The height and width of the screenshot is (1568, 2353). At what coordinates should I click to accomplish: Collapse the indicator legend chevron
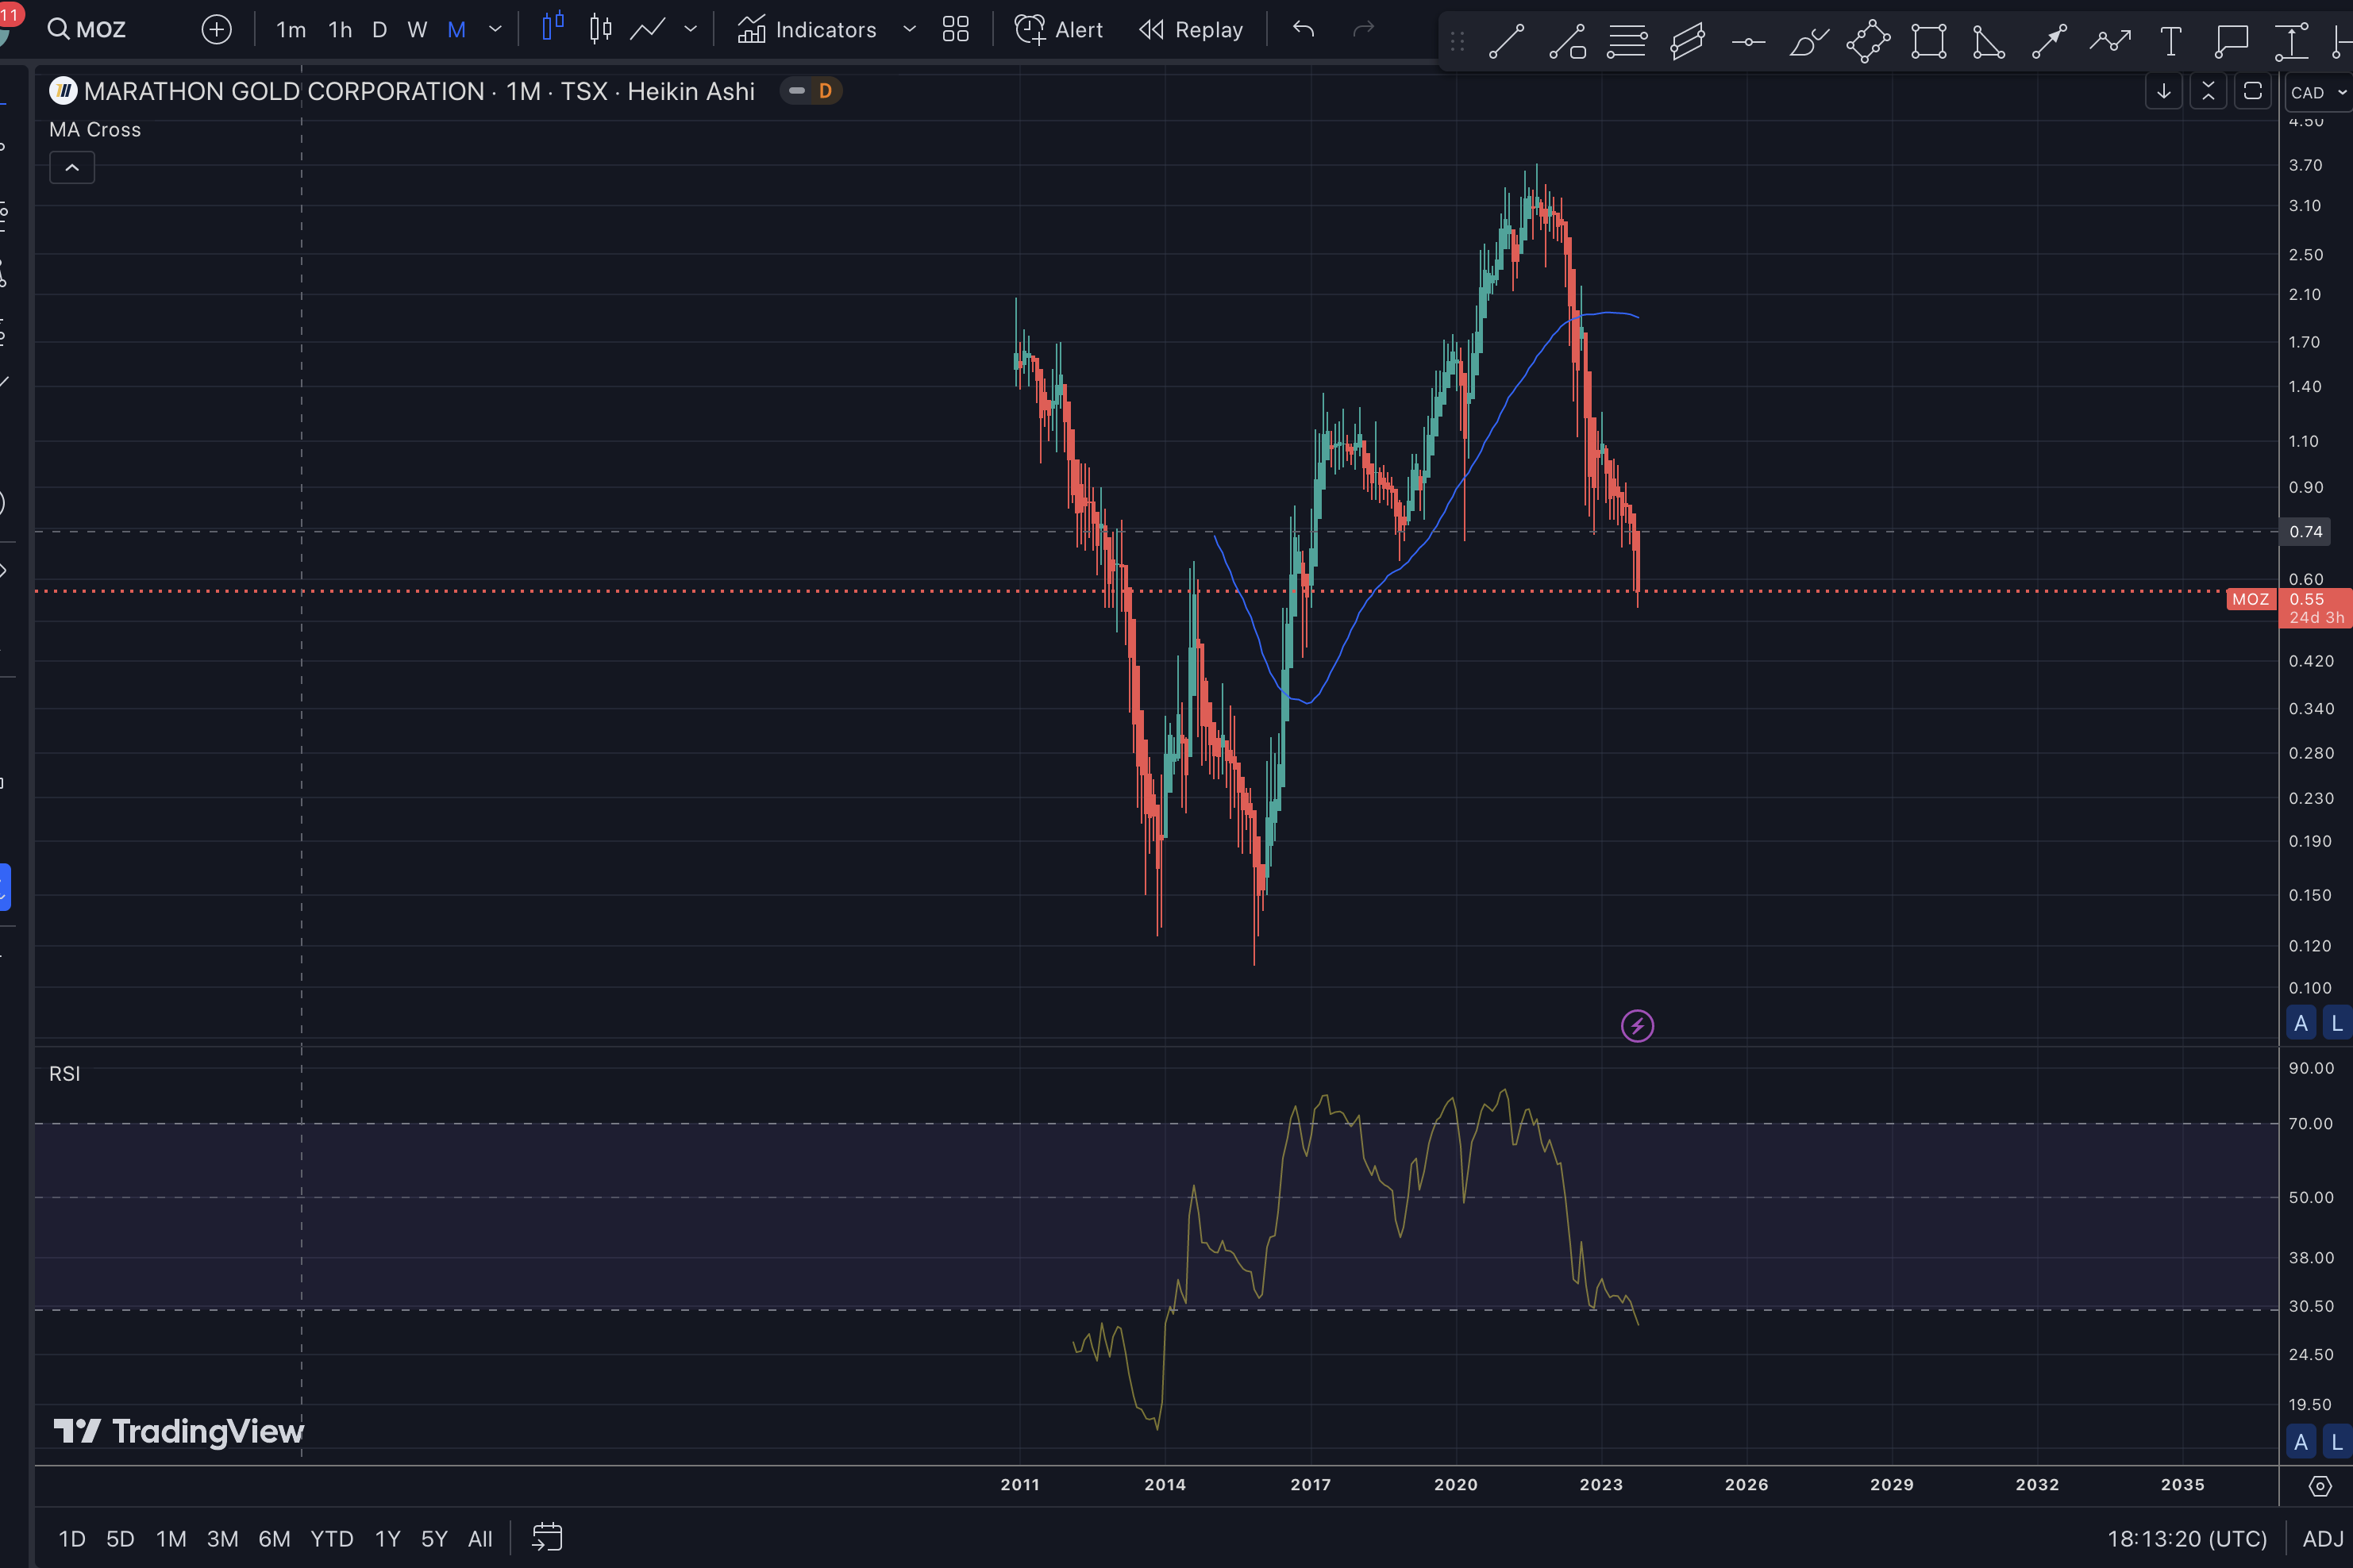pyautogui.click(x=72, y=168)
